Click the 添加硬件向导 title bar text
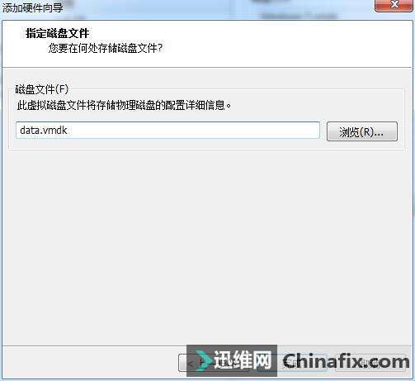415x381 pixels. pyautogui.click(x=32, y=7)
